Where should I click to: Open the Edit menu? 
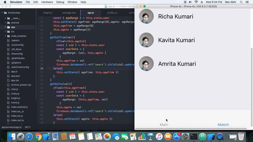coord(36,2)
